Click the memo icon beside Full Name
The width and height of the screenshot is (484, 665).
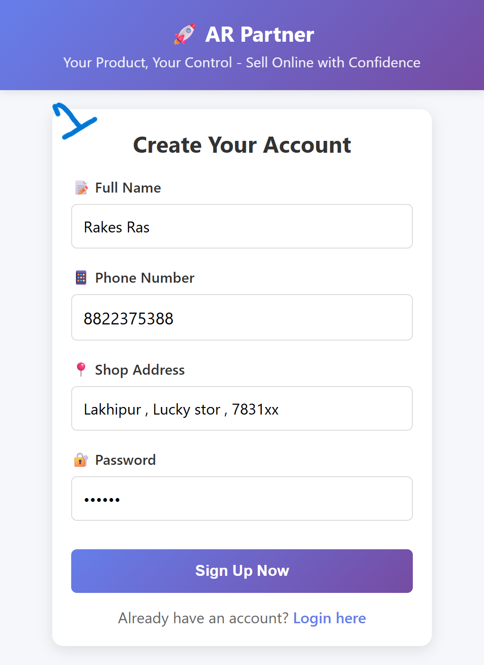[82, 188]
